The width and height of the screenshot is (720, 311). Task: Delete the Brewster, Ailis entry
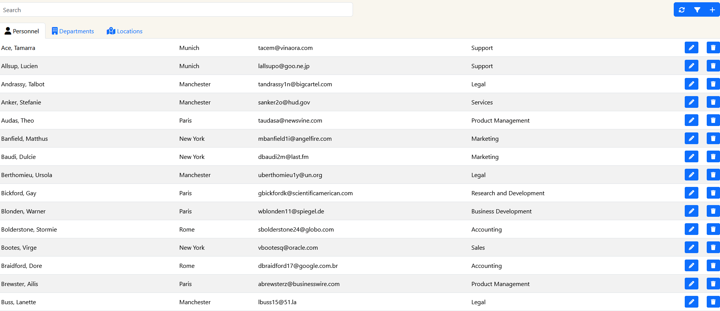713,284
